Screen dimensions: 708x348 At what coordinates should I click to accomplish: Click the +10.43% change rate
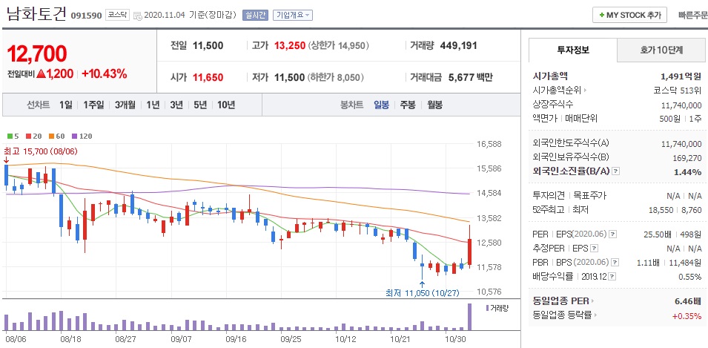pyautogui.click(x=105, y=73)
